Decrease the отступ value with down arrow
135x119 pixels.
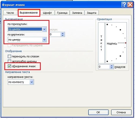(63, 35)
